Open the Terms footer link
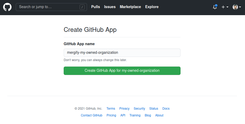This screenshot has width=245, height=124. (111, 109)
